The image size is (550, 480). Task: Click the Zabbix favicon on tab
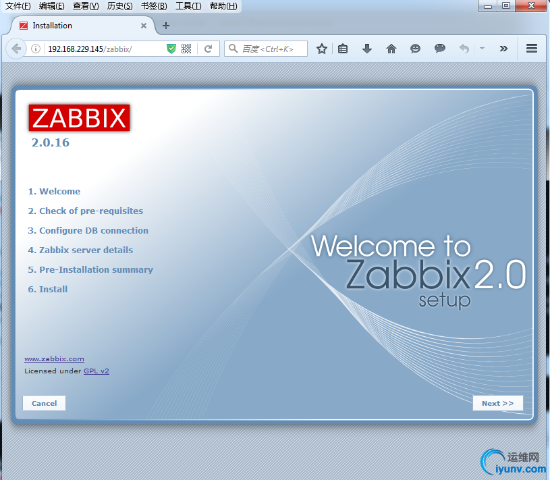(x=24, y=26)
